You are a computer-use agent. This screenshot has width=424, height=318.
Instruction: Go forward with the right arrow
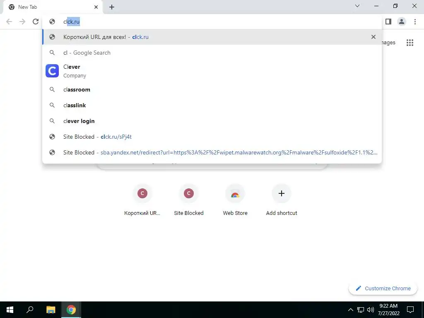coord(22,22)
